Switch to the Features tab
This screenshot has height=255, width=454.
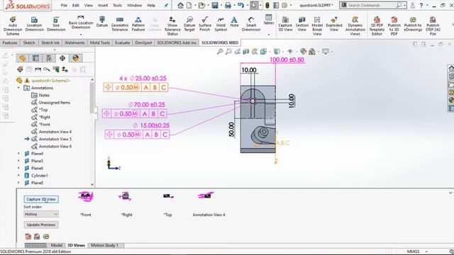tap(10, 42)
